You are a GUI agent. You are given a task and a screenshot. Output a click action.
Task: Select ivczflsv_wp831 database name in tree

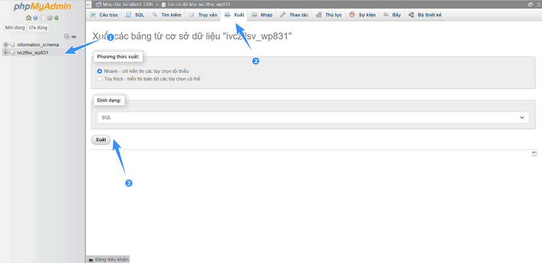pyautogui.click(x=33, y=52)
